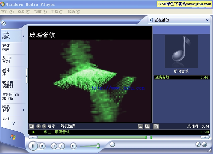Select 玻璃音效 in the playlist

(x=182, y=77)
